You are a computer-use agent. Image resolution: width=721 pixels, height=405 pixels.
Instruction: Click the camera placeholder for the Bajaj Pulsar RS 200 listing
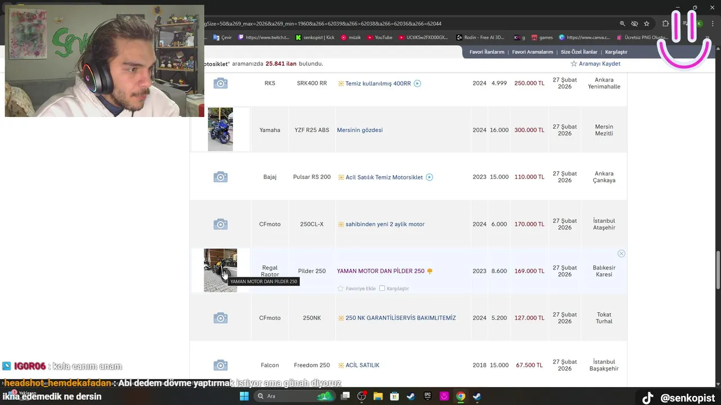click(x=220, y=177)
